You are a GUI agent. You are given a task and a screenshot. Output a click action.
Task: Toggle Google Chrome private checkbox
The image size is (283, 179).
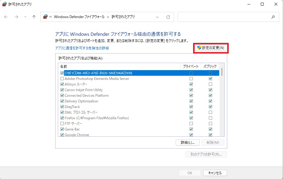[191, 135]
